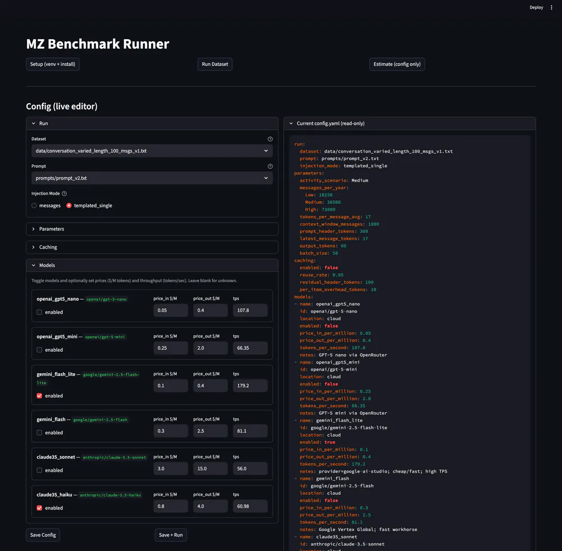Click Estimate (config only)
The image size is (562, 551).
pyautogui.click(x=397, y=64)
